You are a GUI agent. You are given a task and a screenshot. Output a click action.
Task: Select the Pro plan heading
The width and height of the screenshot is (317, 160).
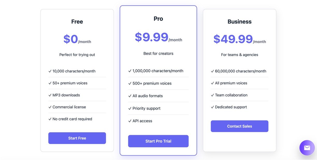158,19
